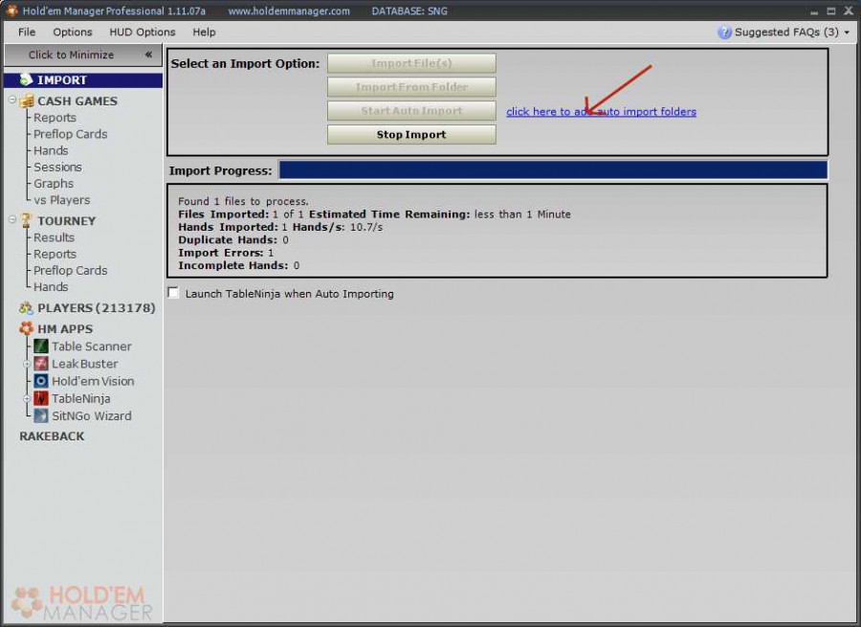Screen dimensions: 861x627
Task: Select IMPORT in the sidebar
Action: click(x=83, y=79)
